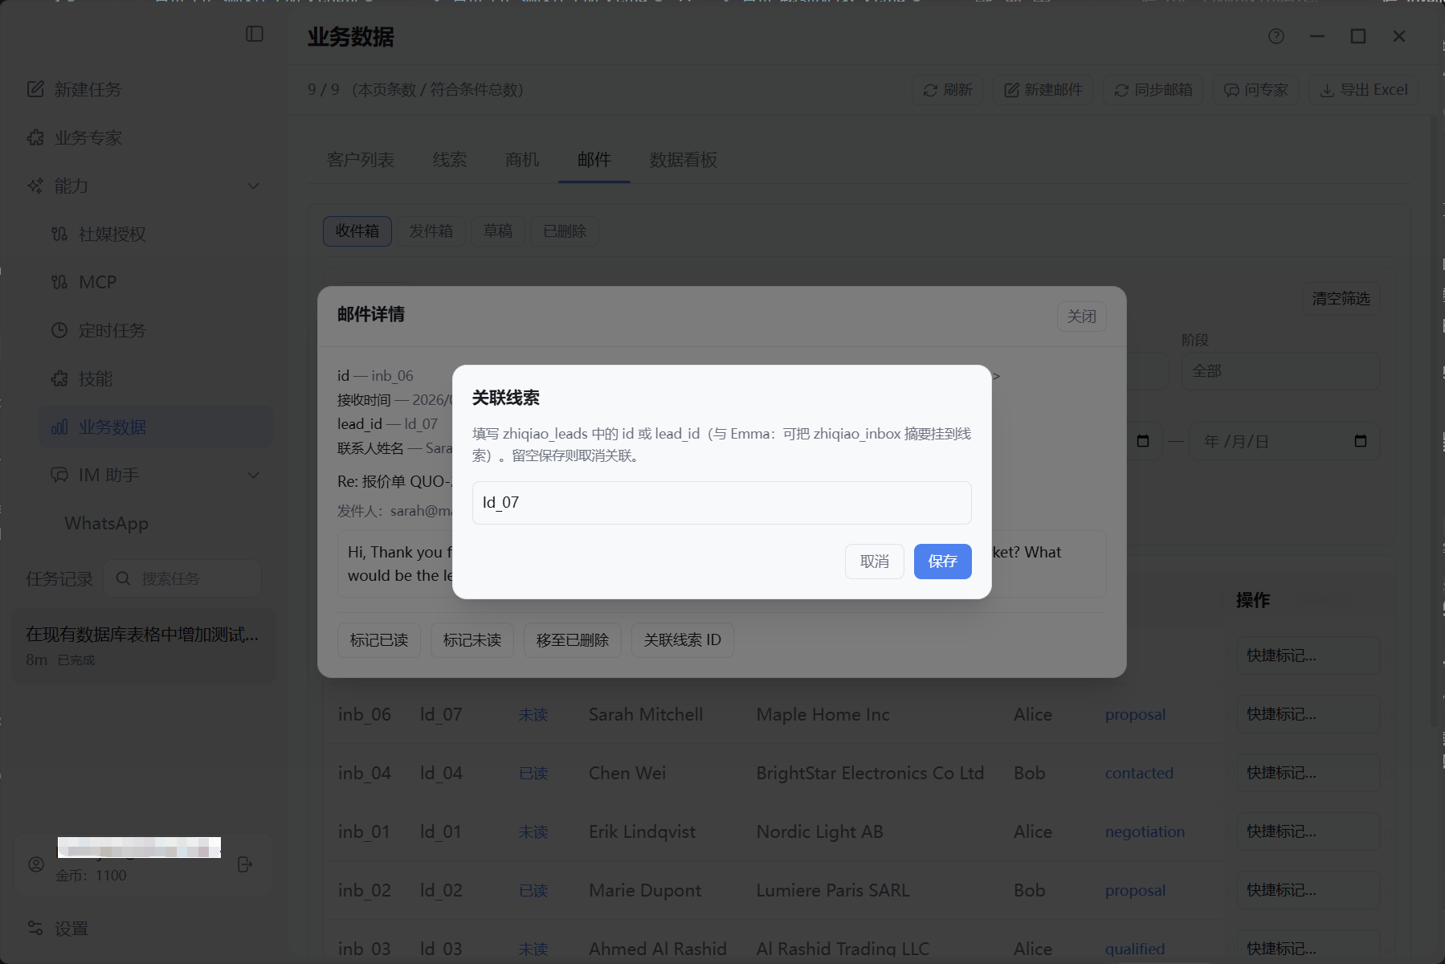The width and height of the screenshot is (1445, 964).
Task: Click the 刷新 button
Action: click(x=948, y=89)
